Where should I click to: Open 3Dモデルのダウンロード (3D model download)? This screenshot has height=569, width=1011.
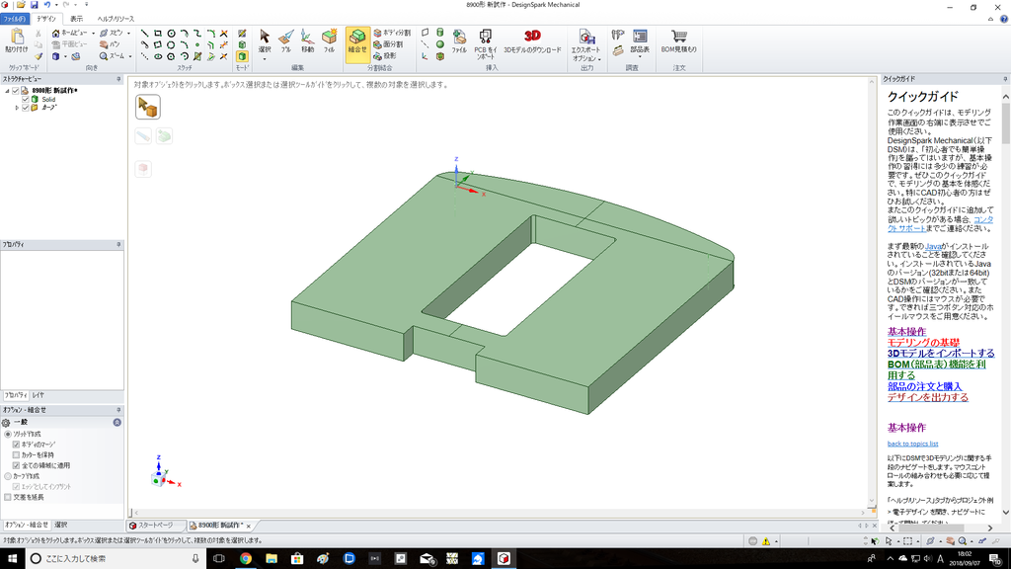(532, 41)
